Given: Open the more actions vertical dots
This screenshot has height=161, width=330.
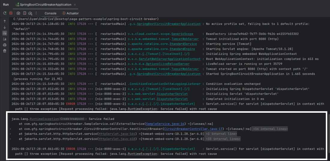Looking at the screenshot, I should 36,13.
